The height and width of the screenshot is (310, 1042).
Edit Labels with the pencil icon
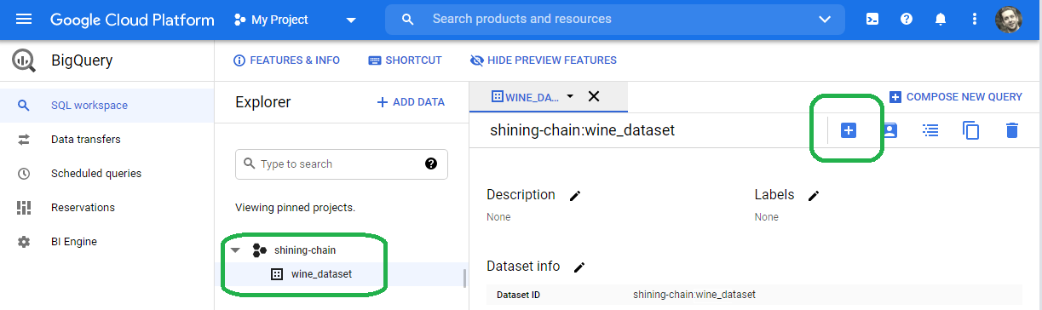[x=814, y=196]
